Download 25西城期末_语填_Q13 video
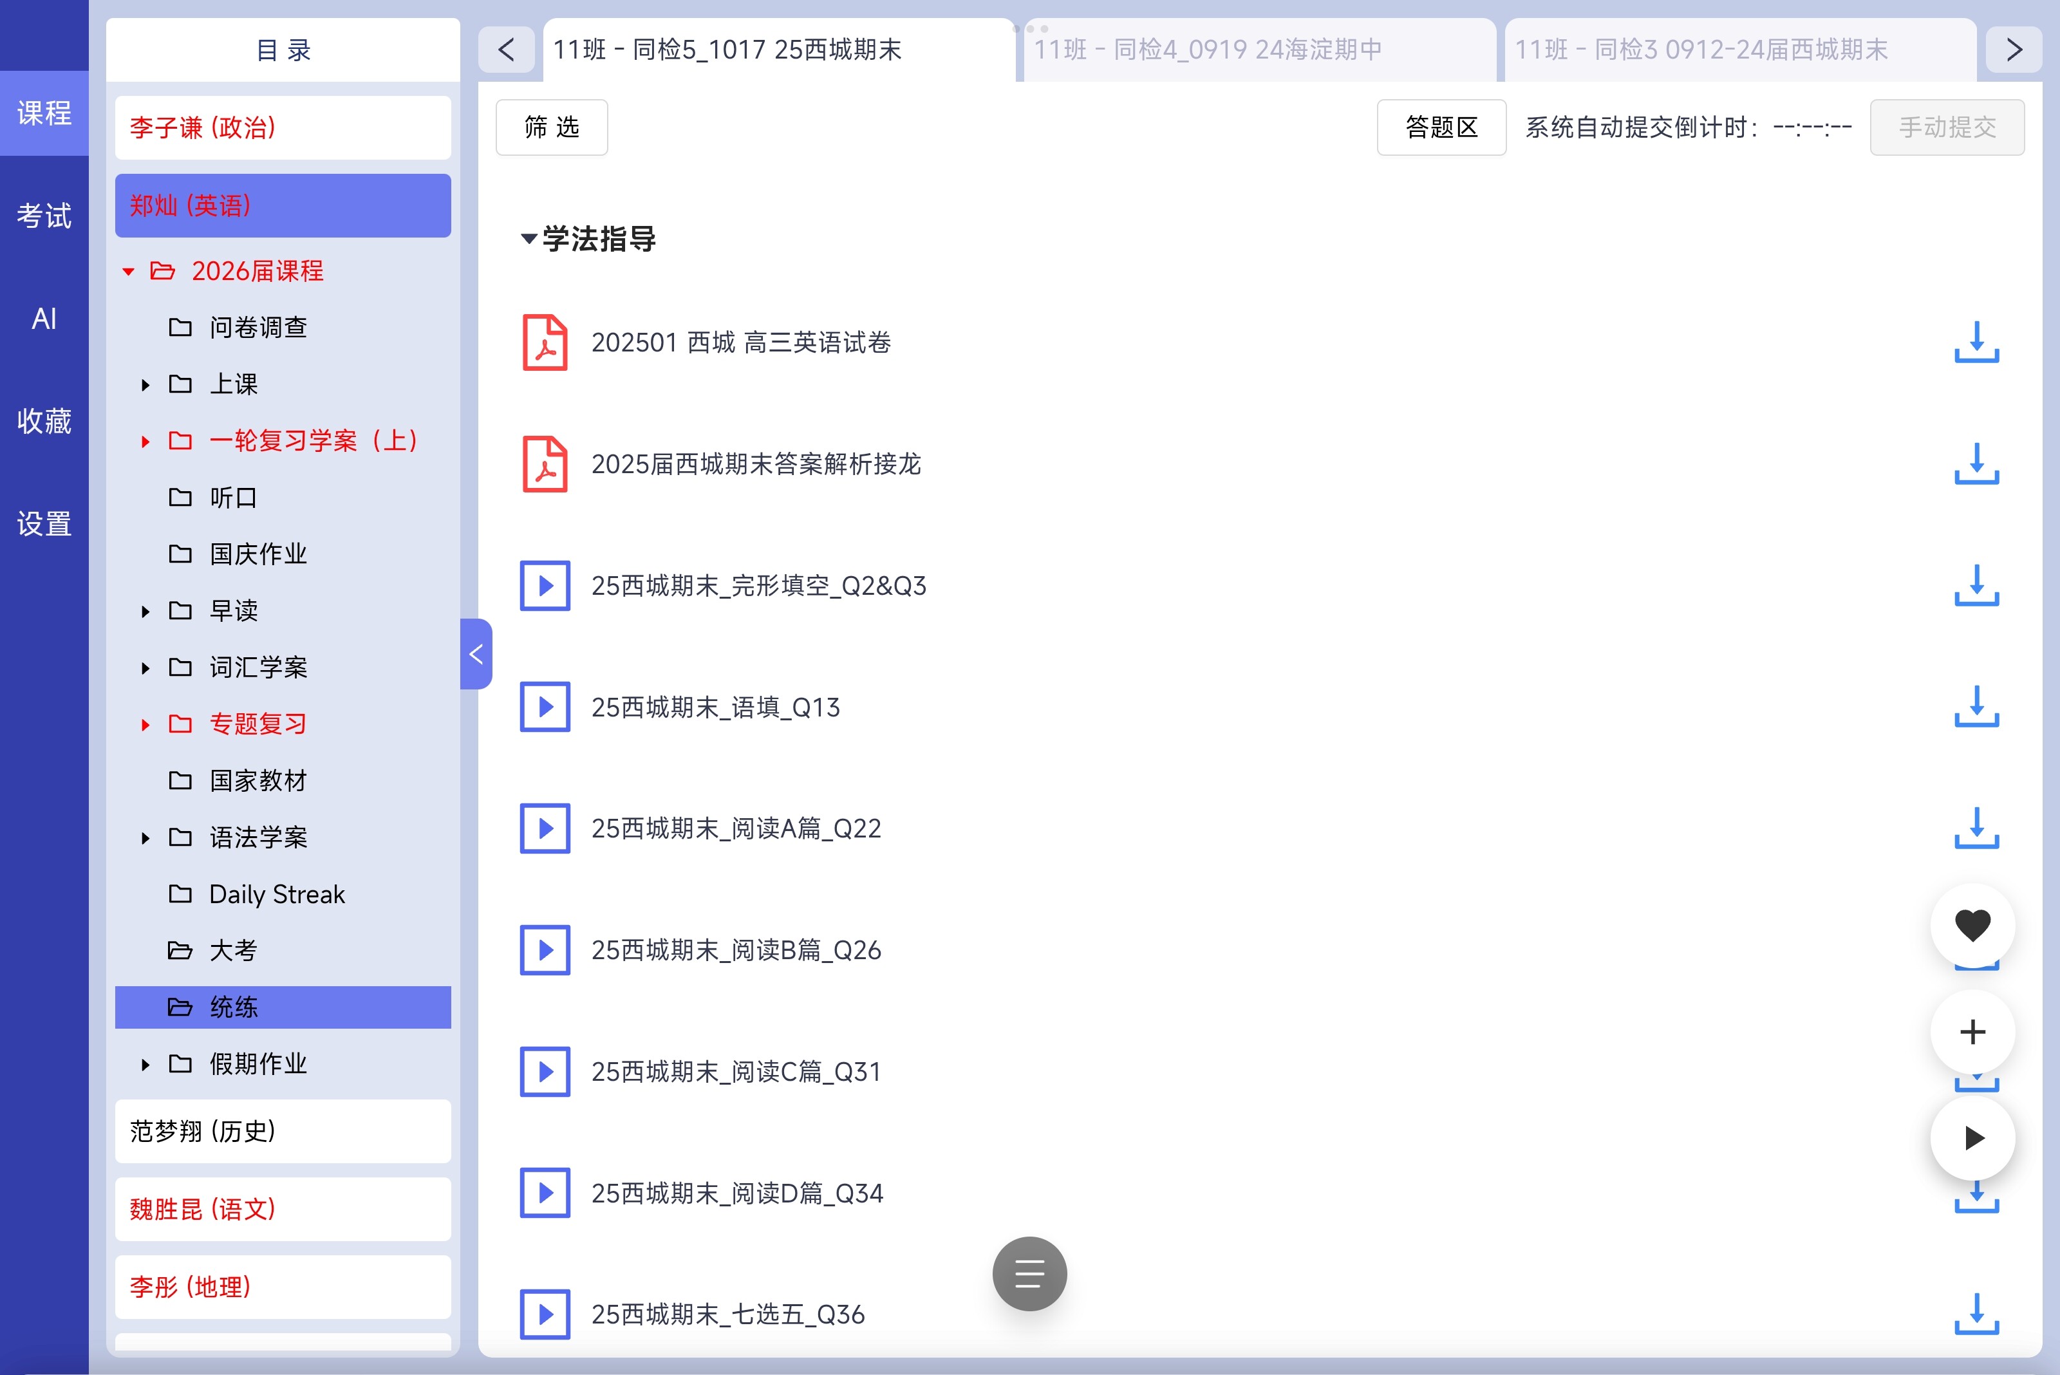The image size is (2060, 1375). pyautogui.click(x=1976, y=707)
